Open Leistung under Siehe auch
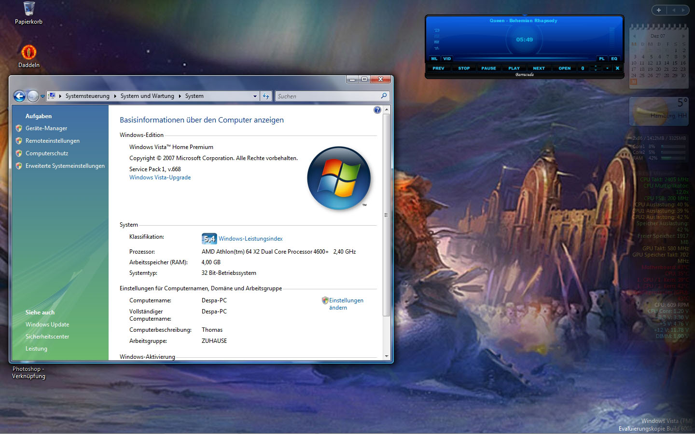Image resolution: width=695 pixels, height=434 pixels. [36, 349]
